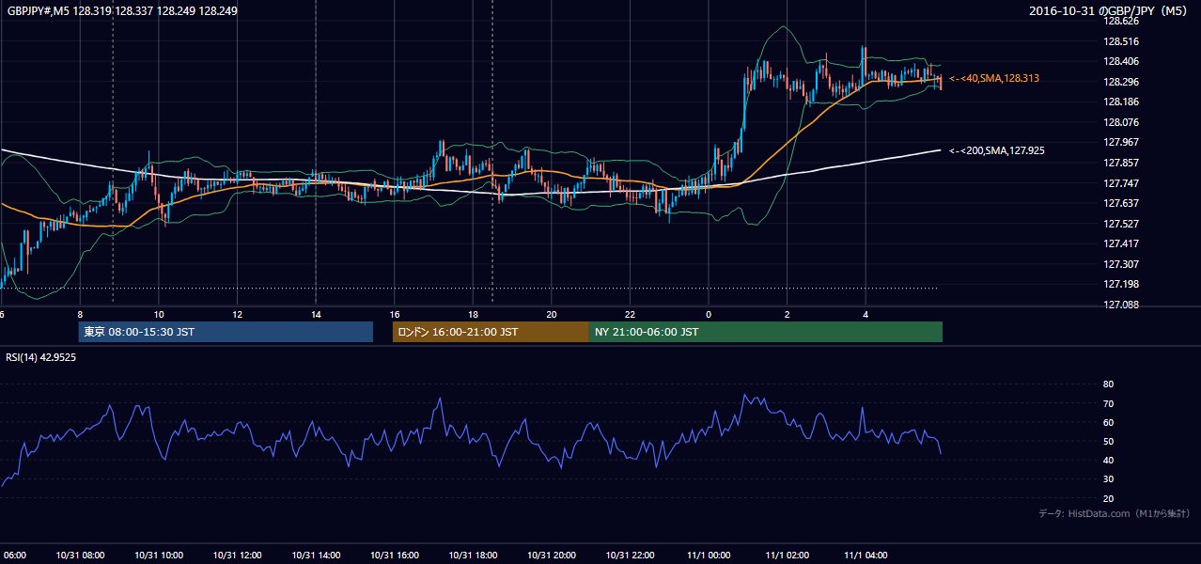Click bottom time label 11/1 04:00

tap(866, 556)
